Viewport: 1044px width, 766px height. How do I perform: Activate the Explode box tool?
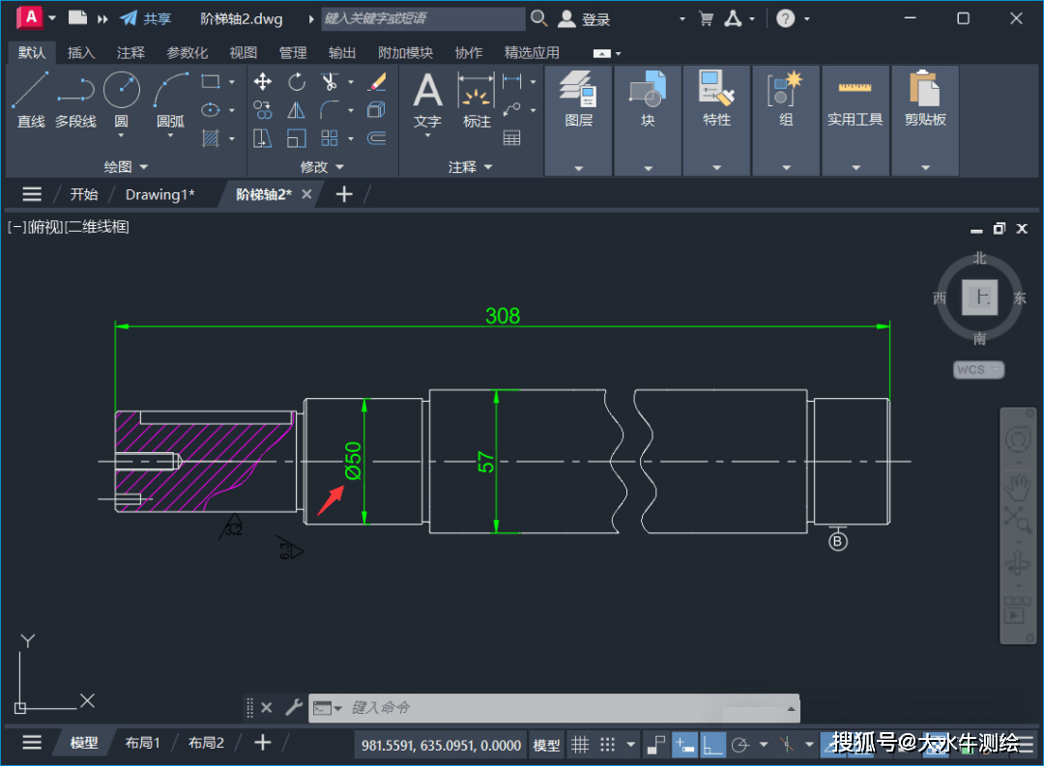[x=377, y=110]
